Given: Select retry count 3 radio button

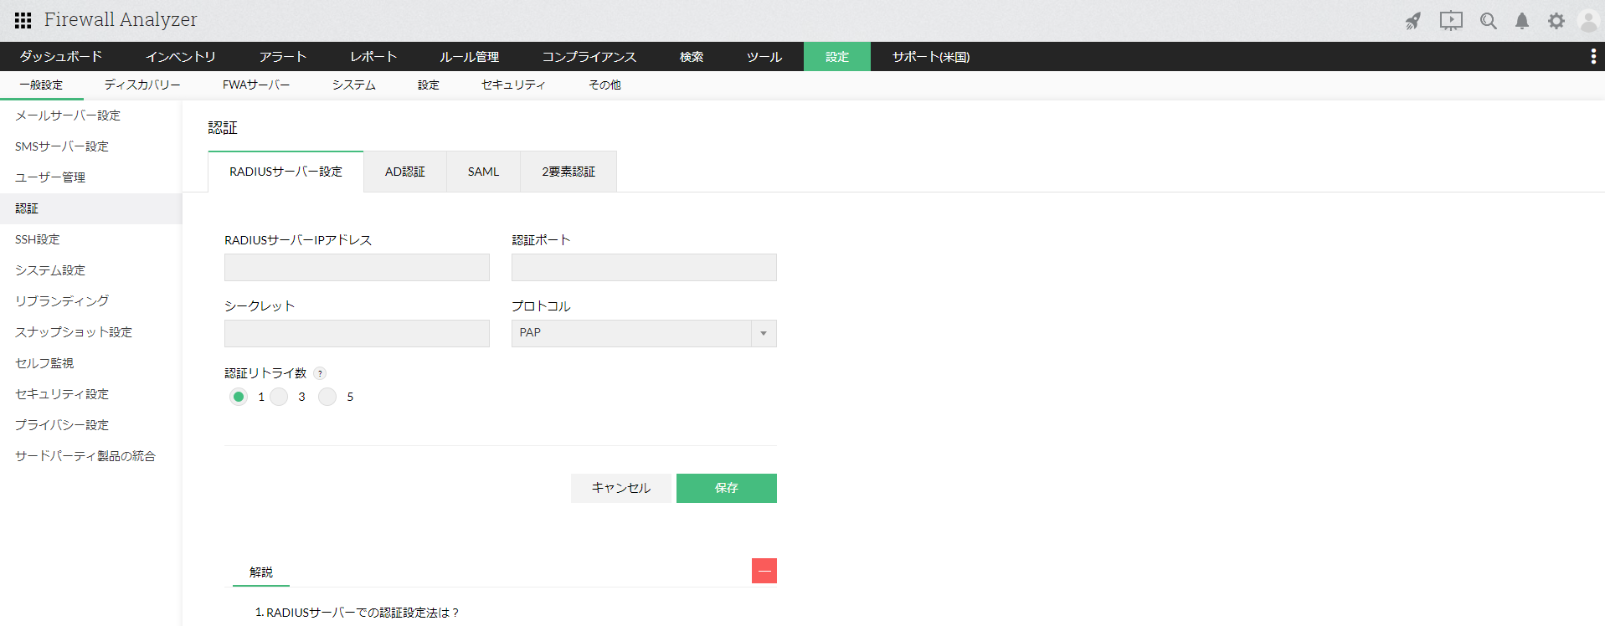Looking at the screenshot, I should 280,397.
